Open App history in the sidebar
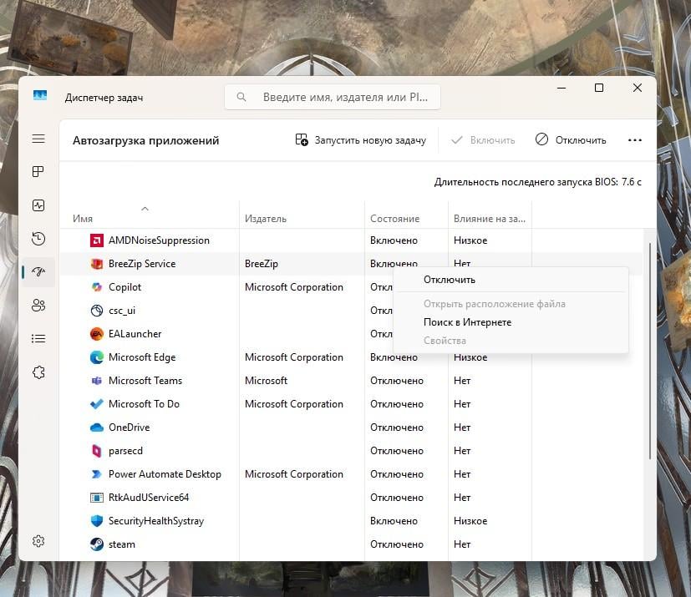Image resolution: width=691 pixels, height=597 pixels. pyautogui.click(x=38, y=239)
